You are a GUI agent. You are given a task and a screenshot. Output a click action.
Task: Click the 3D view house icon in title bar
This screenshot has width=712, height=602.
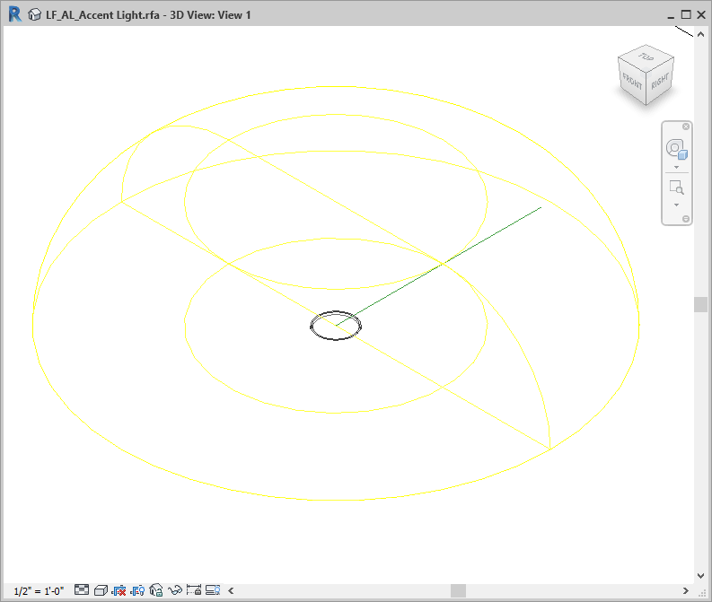pos(34,15)
